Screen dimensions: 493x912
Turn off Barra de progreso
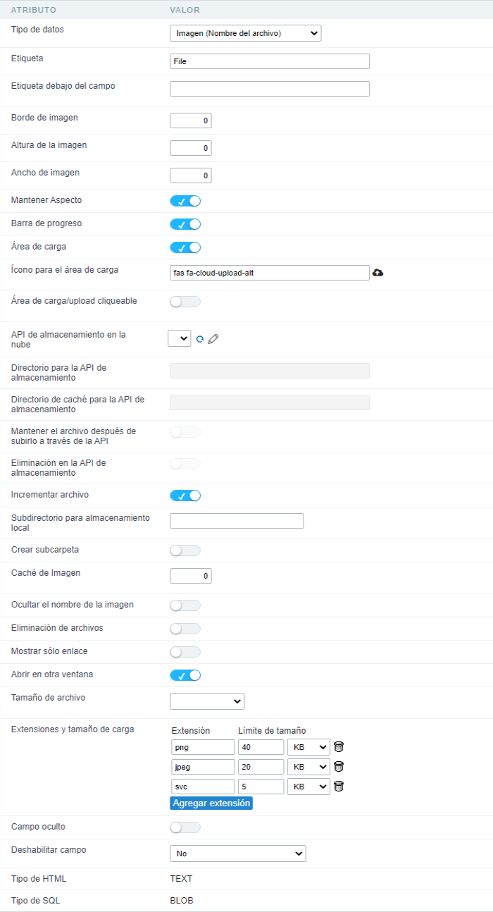[185, 223]
